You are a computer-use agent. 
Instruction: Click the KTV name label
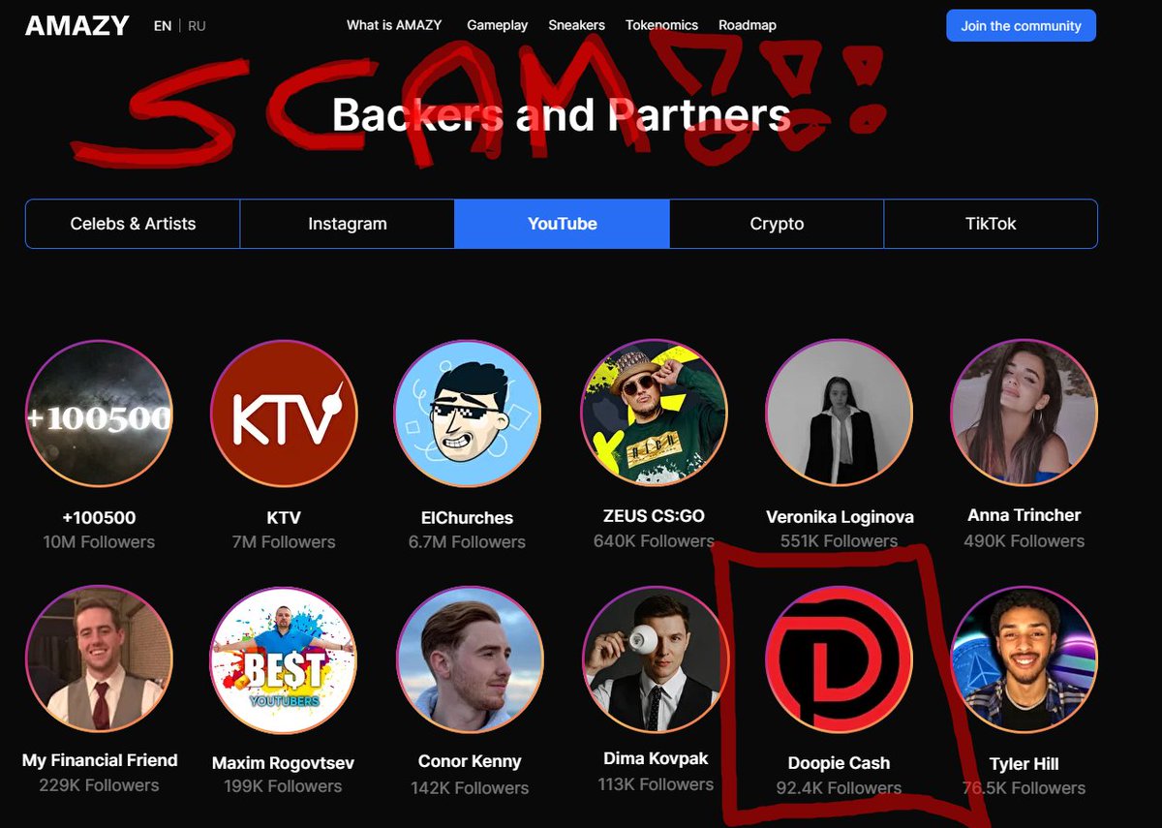(284, 518)
